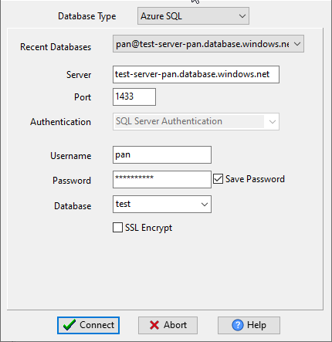Expand the Recent Databases list arrow
This screenshot has height=342, width=332.
click(x=297, y=44)
